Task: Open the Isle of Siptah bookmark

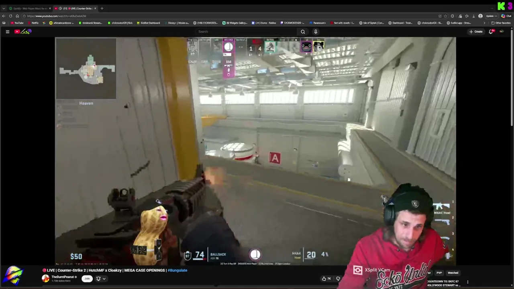Action: click(371, 23)
